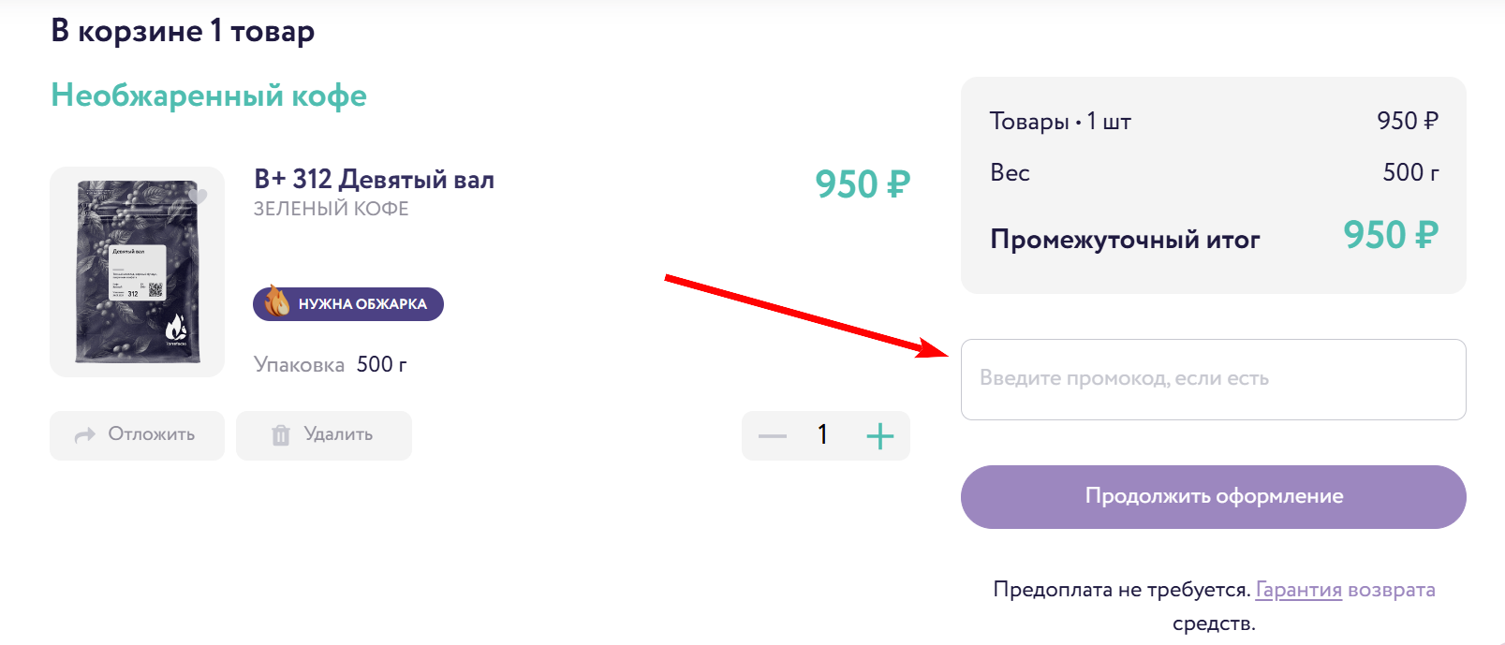
Task: Focus the promo code input field
Action: (x=1213, y=379)
